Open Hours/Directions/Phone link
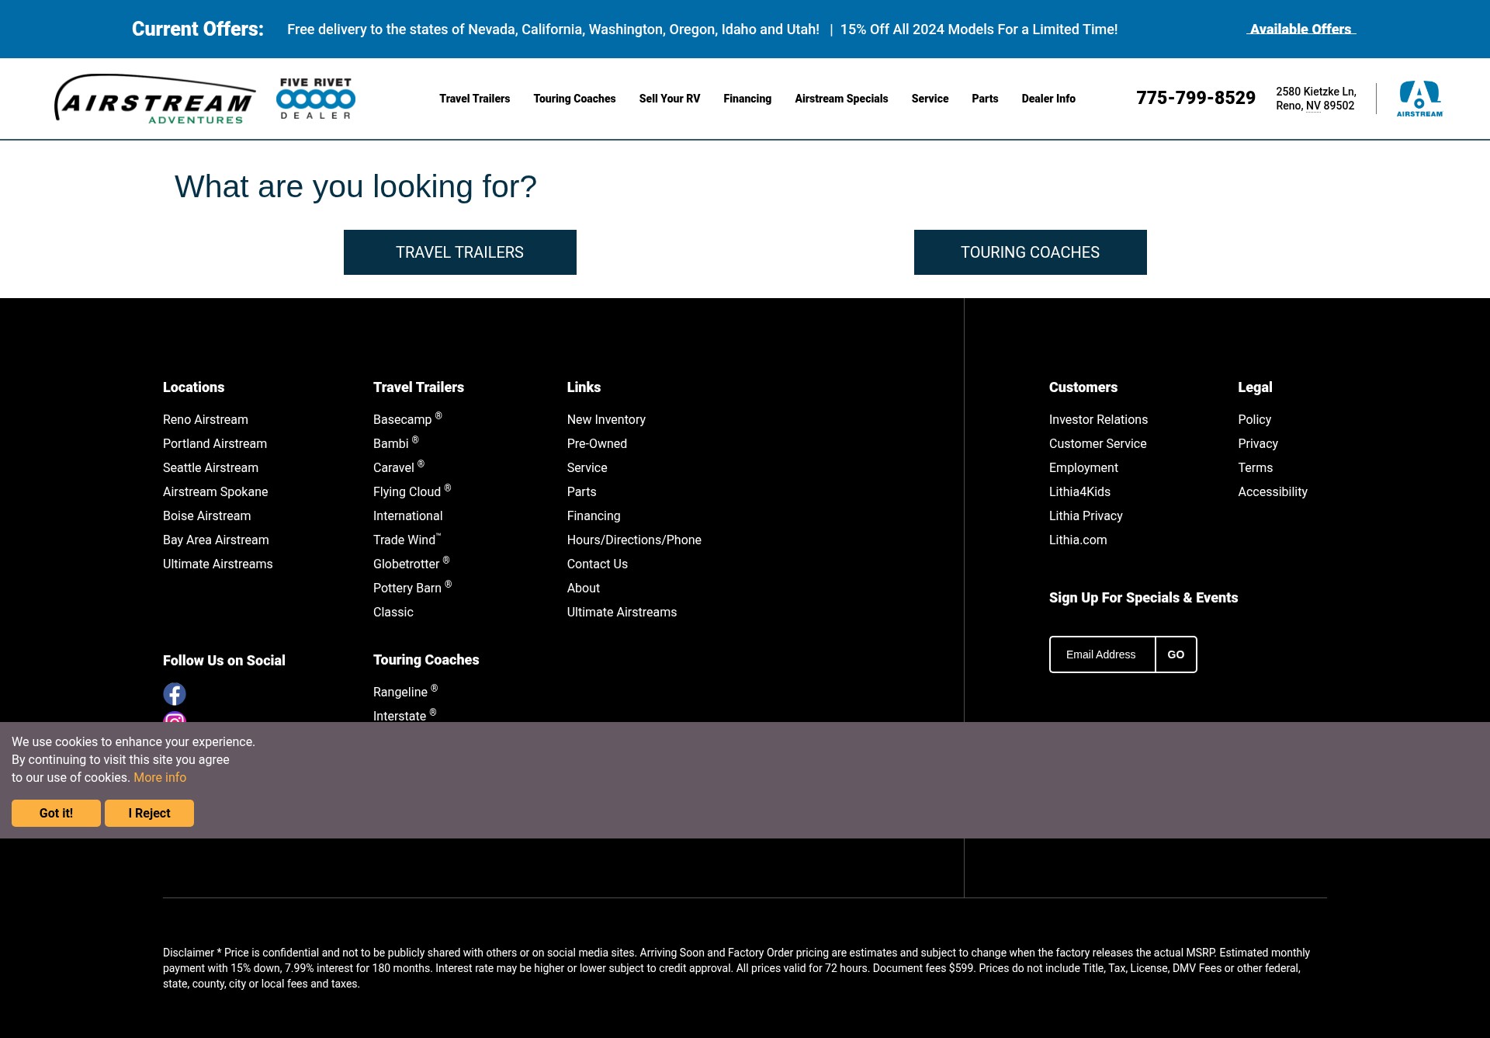Viewport: 1490px width, 1038px height. [x=634, y=540]
